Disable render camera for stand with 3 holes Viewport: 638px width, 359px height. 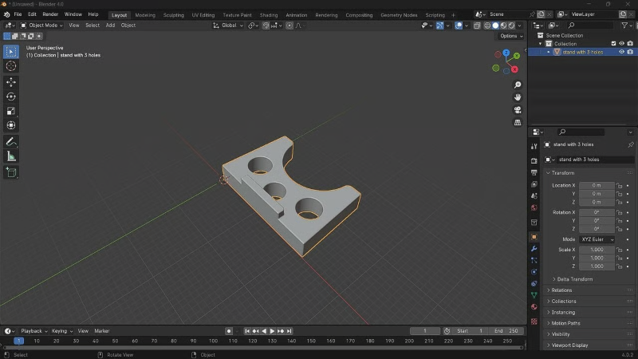[x=630, y=52]
